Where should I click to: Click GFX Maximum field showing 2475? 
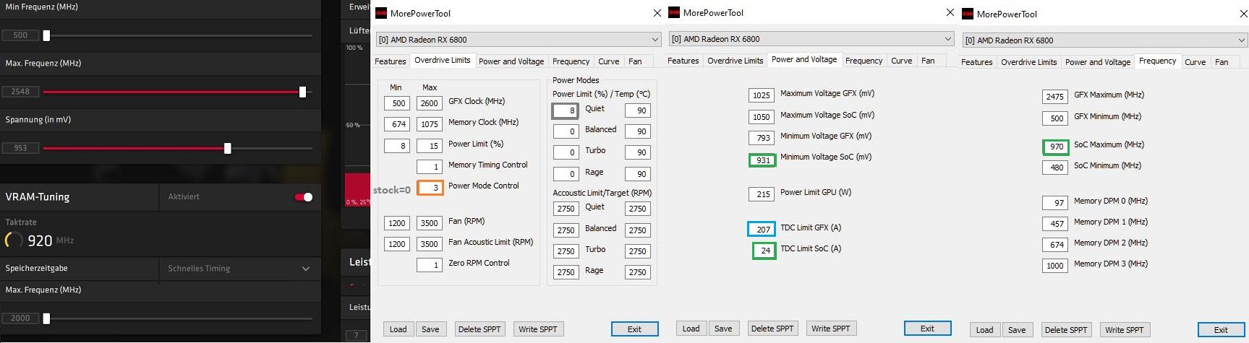(x=1055, y=97)
